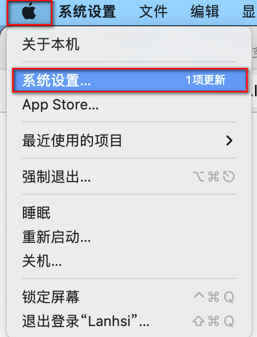Image resolution: width=257 pixels, height=337 pixels.
Task: Select 锁定屏幕 to lock the screen
Action: 129,297
